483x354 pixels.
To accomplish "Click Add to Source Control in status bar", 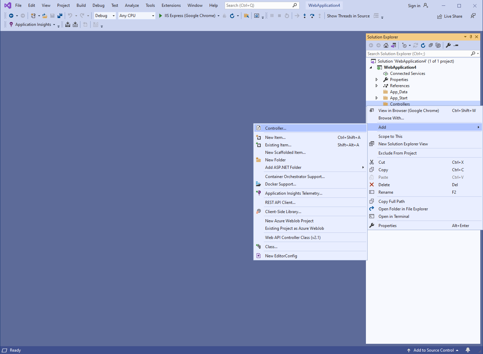I will (433, 350).
